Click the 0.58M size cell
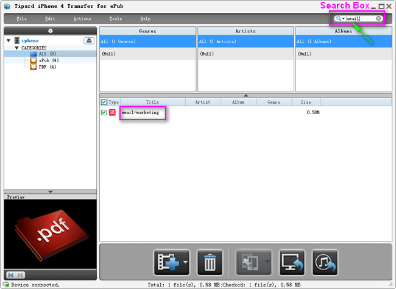 (x=313, y=112)
